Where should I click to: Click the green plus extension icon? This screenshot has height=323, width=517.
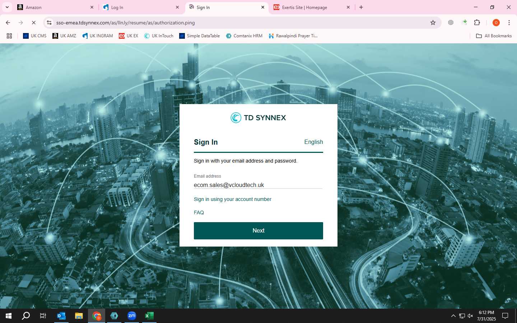[x=464, y=23]
